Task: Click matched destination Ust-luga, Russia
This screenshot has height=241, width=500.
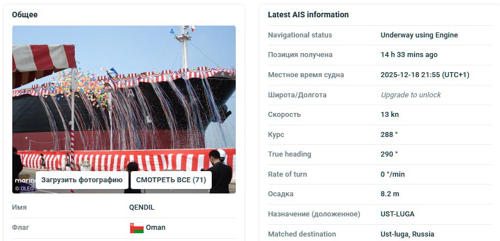Action: point(407,234)
